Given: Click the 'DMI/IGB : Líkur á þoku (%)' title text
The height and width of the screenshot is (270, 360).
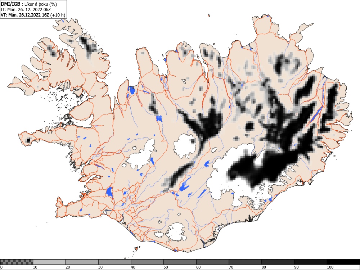Looking at the screenshot, I should 29,4.
